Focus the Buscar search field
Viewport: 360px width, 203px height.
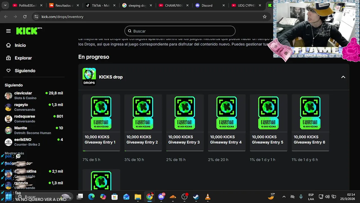point(180,31)
